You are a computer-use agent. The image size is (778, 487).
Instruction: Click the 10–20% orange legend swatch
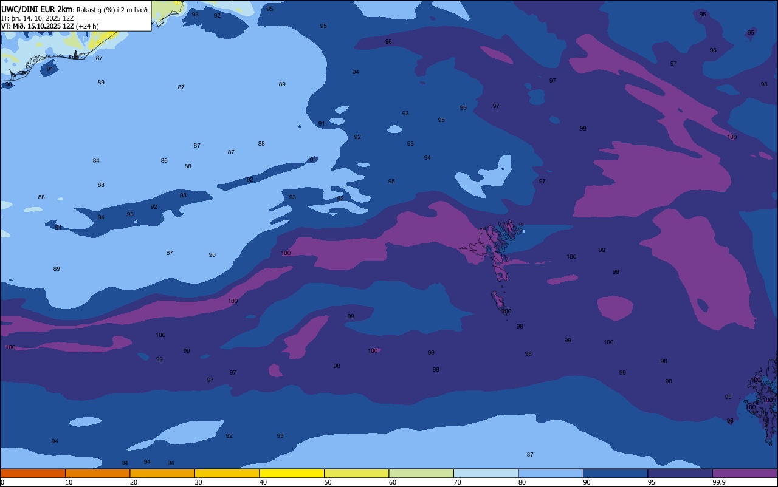click(x=97, y=473)
